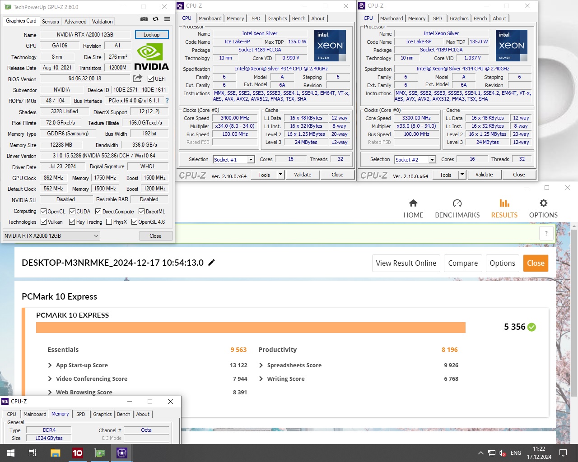
Task: Click the GPU-Z refresh icon
Action: [155, 19]
